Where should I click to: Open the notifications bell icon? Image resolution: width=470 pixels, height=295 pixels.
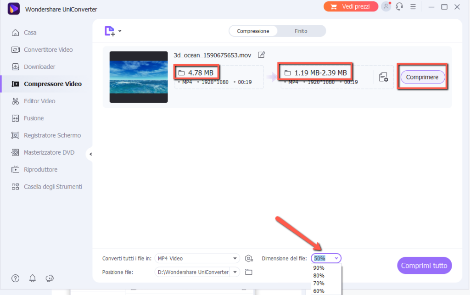coord(33,278)
